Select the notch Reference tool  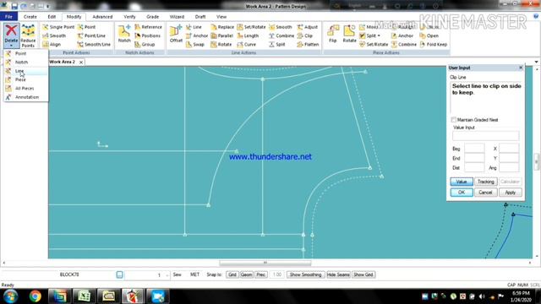pos(148,27)
